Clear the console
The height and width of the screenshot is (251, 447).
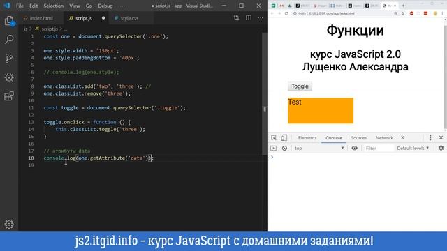tap(284, 148)
